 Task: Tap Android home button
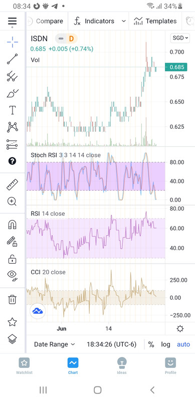pos(97,390)
